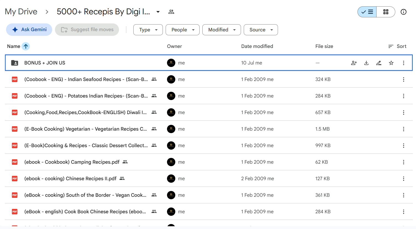The image size is (416, 229).
Task: Reverse sort direction arrow next to Name
Action: [x=26, y=46]
